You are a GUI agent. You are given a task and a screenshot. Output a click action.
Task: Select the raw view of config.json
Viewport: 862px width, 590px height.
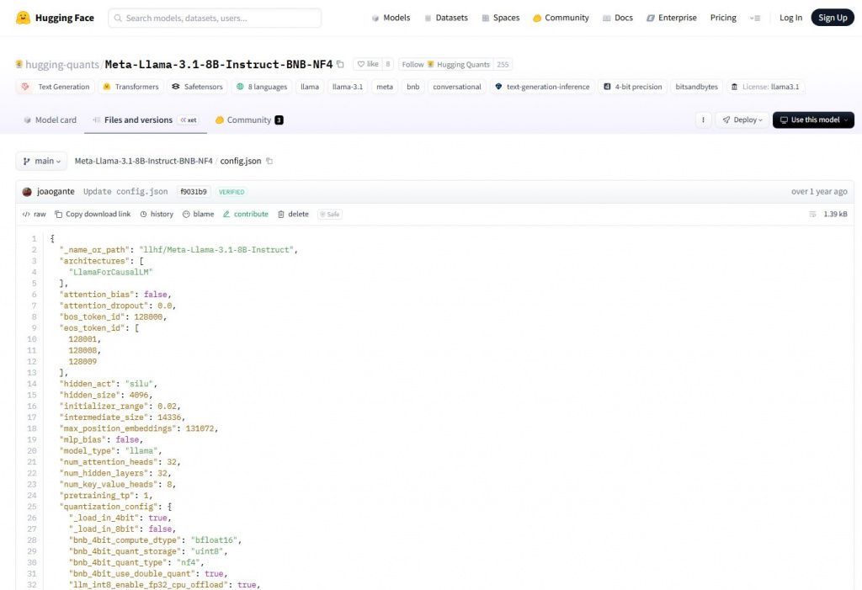point(34,214)
